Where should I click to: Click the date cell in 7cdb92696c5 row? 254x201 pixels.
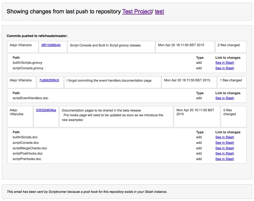[x=189, y=82]
